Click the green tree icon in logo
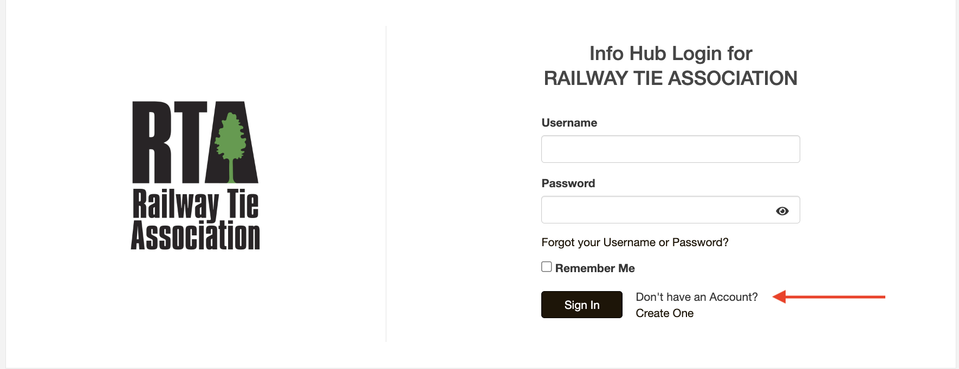 tap(231, 146)
